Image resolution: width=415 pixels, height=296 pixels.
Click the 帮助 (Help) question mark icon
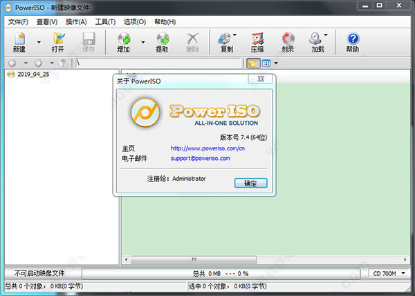pos(353,42)
